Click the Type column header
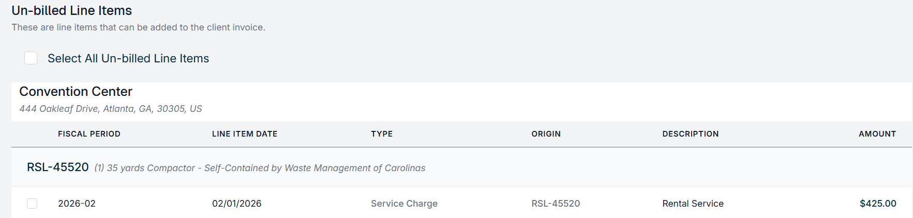Image resolution: width=913 pixels, height=218 pixels. click(x=382, y=134)
